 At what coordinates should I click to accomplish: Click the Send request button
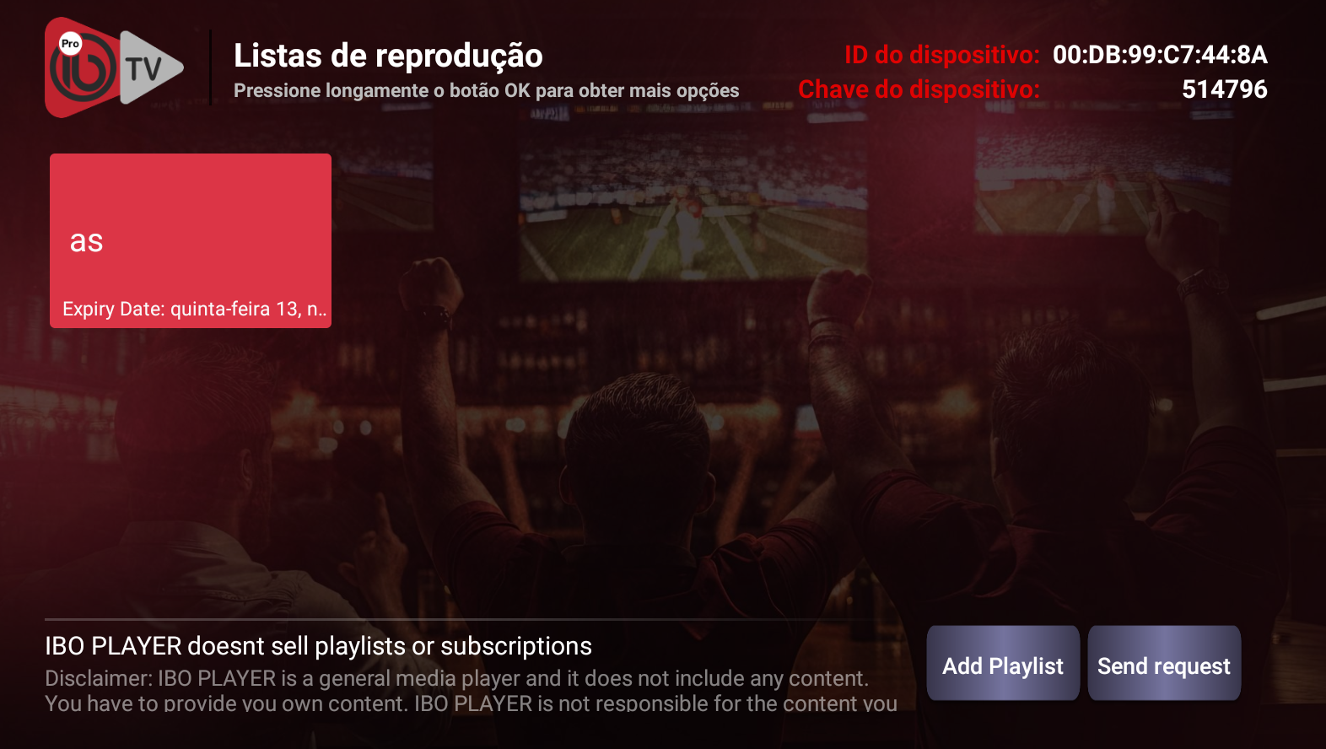point(1164,663)
